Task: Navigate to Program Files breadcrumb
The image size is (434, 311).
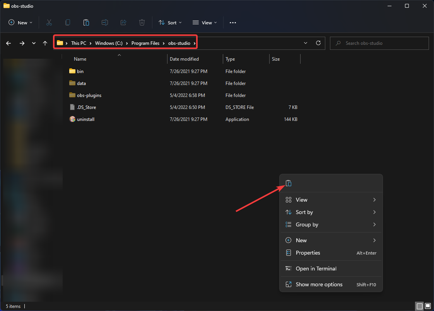Action: pyautogui.click(x=145, y=43)
